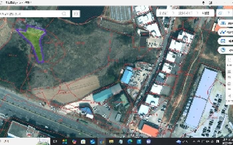Click the top icon in the right vertical toolbar
Viewport: 233px width, 145px height.
pyautogui.click(x=229, y=60)
